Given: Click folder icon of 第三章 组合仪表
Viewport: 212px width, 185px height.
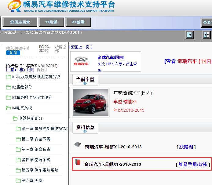Looking at the screenshot, I should tap(18, 150).
